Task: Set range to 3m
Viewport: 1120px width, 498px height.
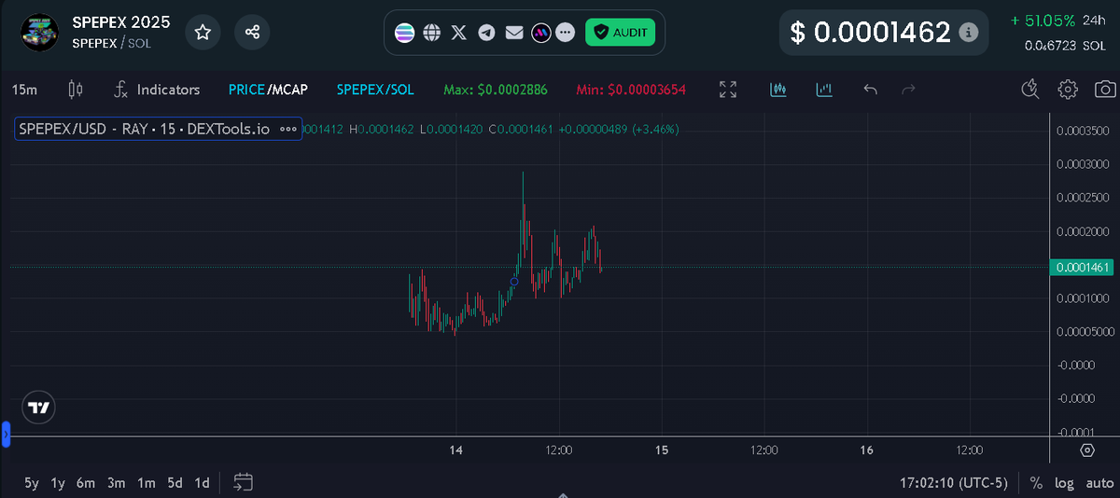Action: [116, 482]
